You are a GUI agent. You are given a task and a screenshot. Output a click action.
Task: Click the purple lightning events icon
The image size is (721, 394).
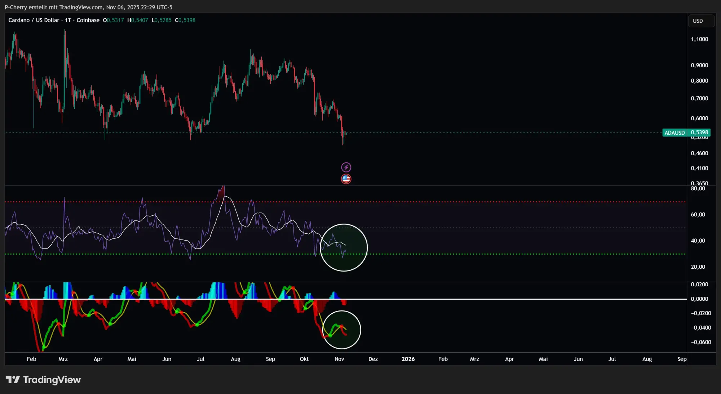346,167
